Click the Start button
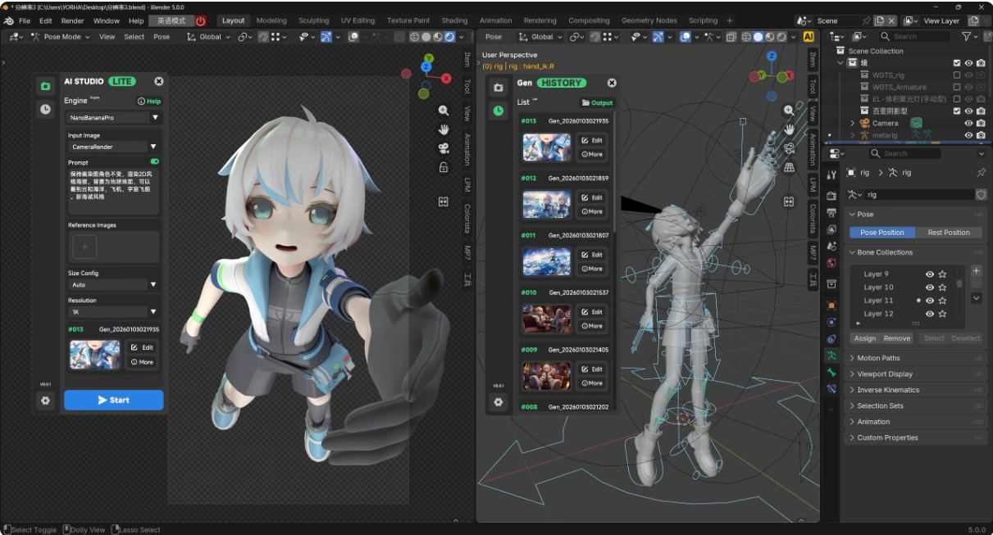The height and width of the screenshot is (535, 993). click(x=114, y=400)
